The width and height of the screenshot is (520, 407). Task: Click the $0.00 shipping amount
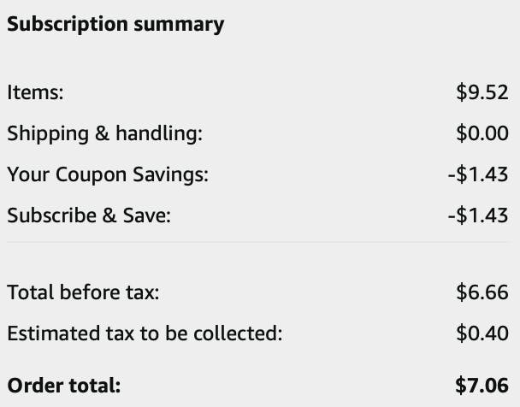pyautogui.click(x=482, y=133)
